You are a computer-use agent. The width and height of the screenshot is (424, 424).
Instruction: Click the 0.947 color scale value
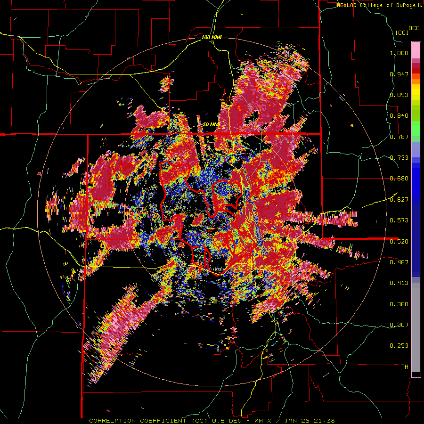click(x=399, y=74)
